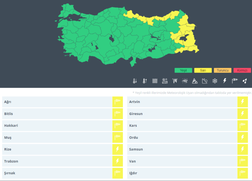Select the hot temperature (thermometer up) warning icon
252x181 pixels.
click(x=145, y=81)
